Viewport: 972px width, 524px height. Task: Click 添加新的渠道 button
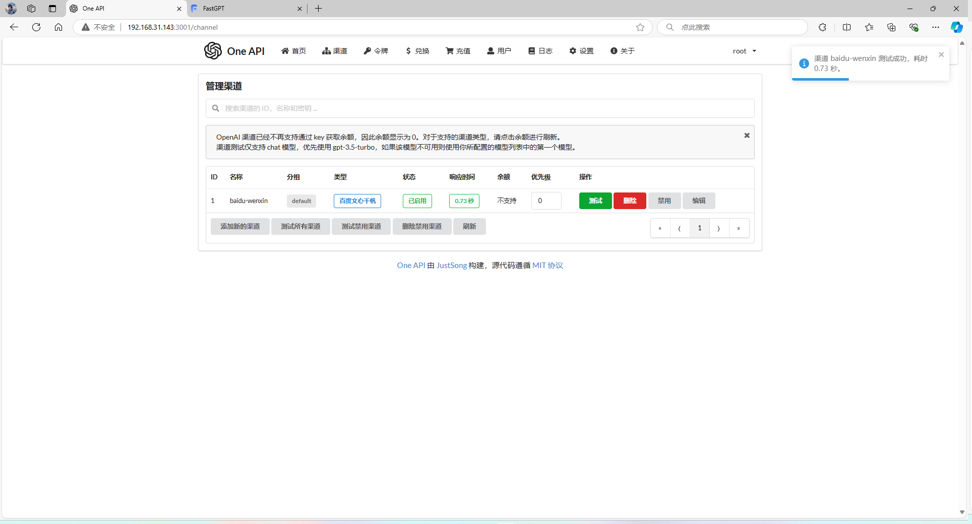pos(240,227)
